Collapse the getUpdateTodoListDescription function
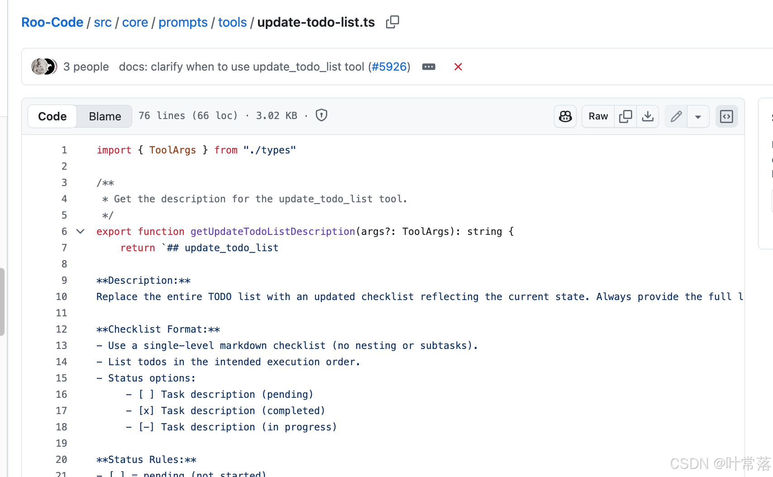 pos(80,231)
